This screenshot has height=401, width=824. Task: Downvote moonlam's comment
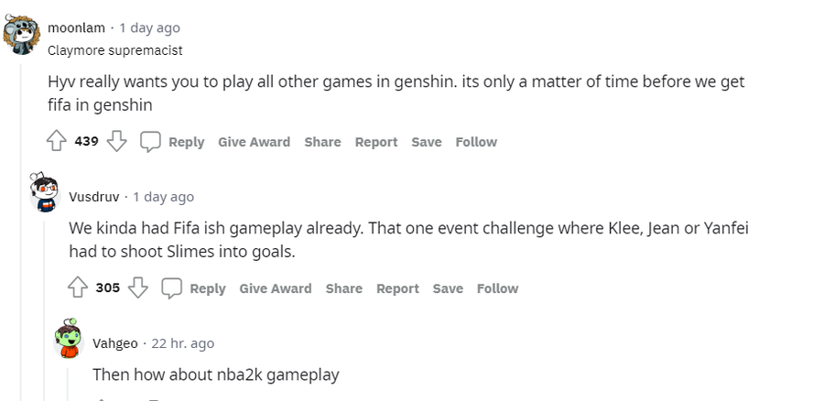point(116,142)
